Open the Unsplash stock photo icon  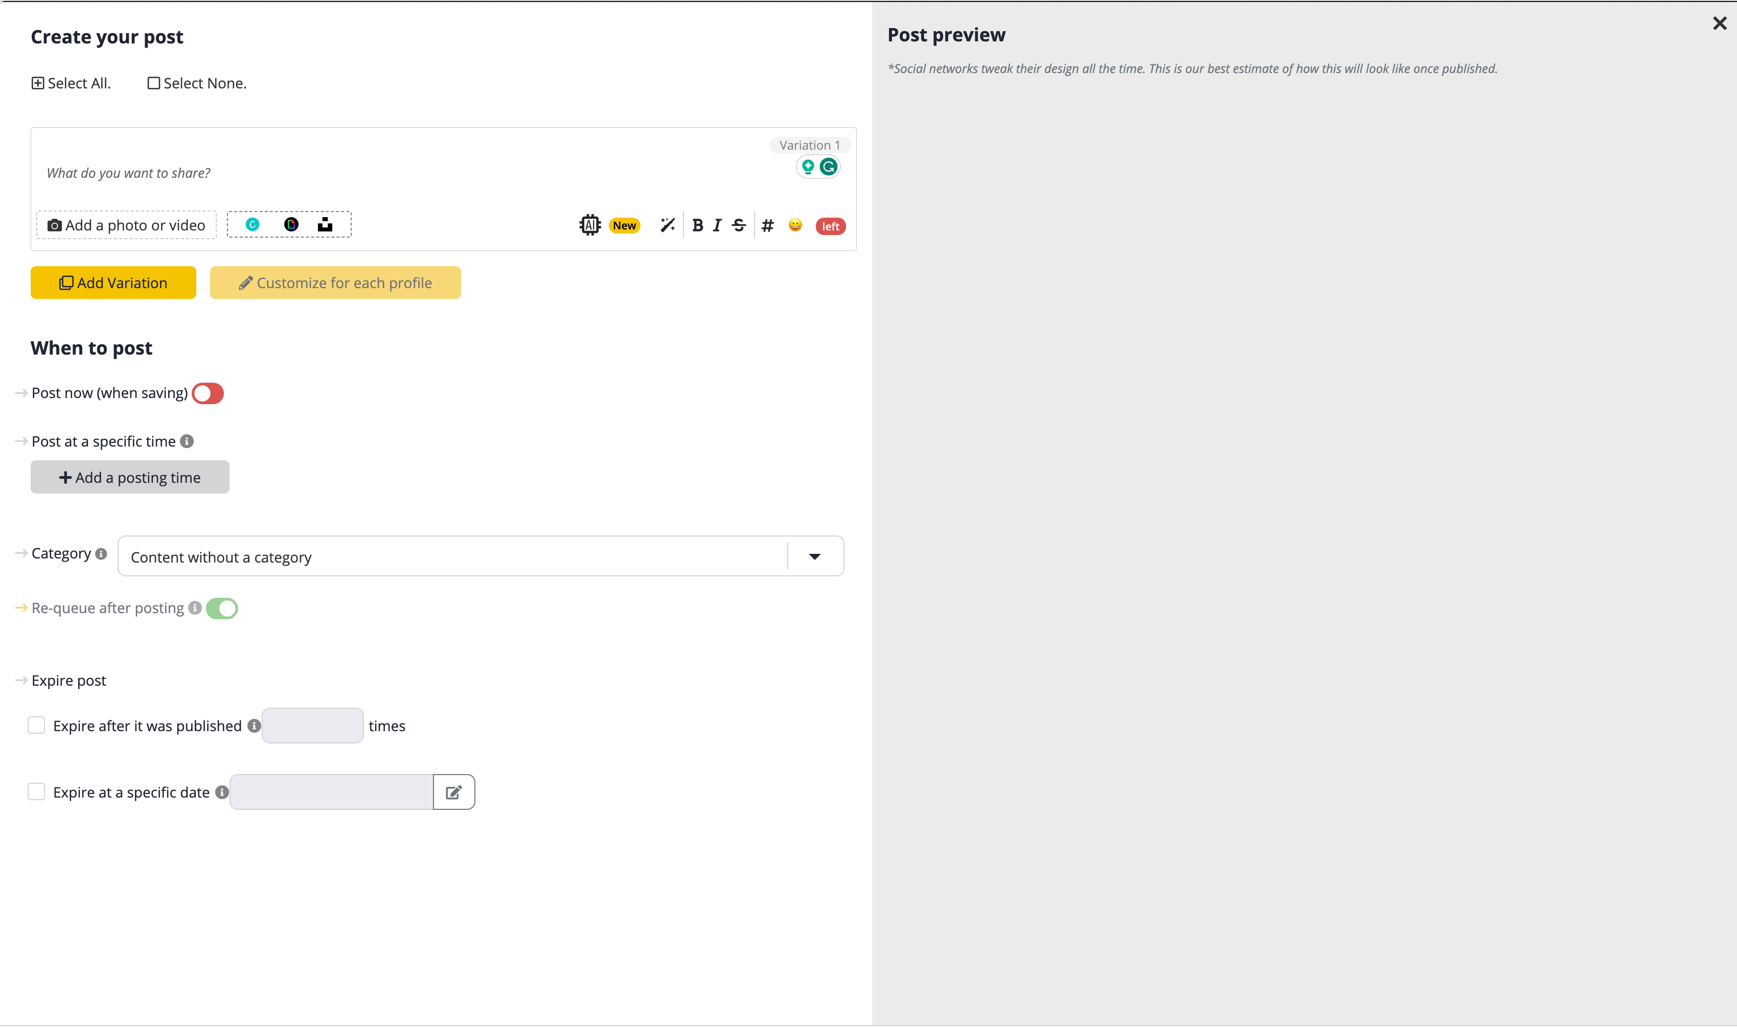[x=326, y=224]
